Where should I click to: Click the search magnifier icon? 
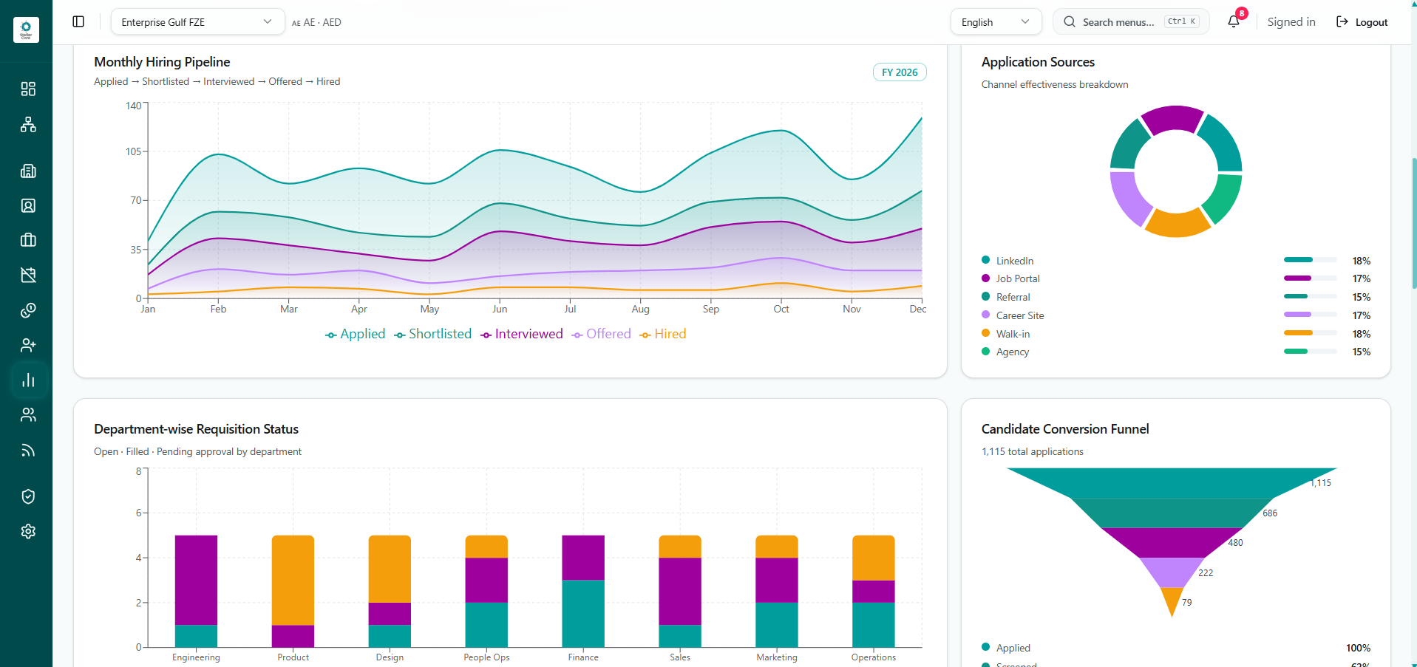point(1069,22)
